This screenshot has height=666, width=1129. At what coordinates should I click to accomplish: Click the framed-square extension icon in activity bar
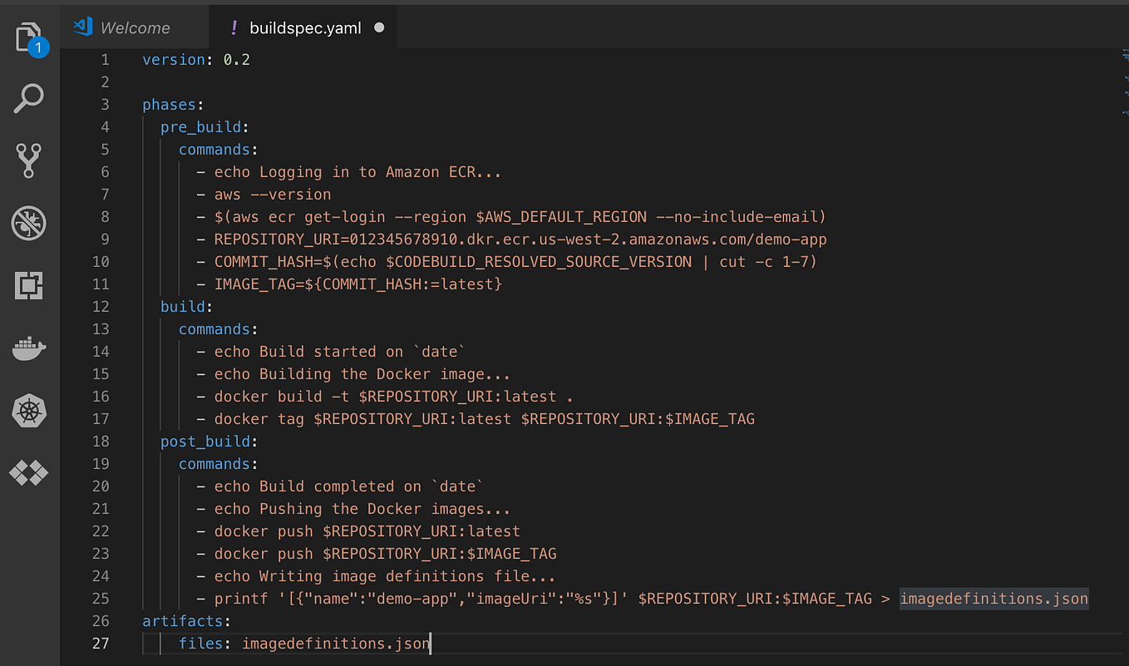click(x=29, y=285)
